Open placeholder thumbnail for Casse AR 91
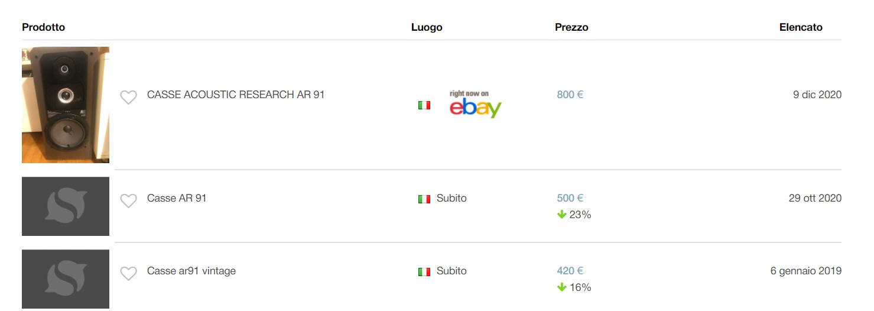874x311 pixels. point(66,206)
